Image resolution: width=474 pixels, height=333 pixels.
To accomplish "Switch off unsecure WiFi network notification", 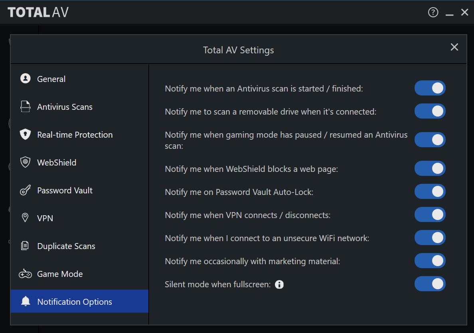I will click(x=430, y=238).
